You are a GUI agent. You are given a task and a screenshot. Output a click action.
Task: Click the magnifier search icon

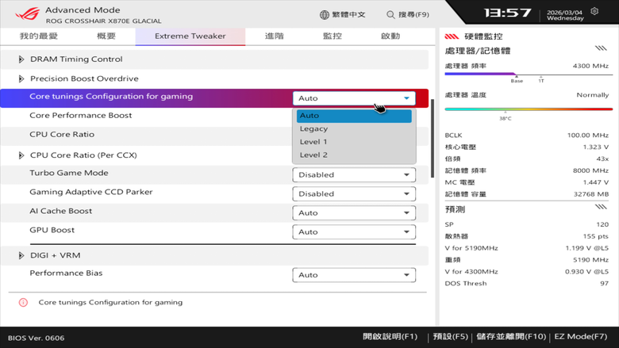tap(390, 14)
